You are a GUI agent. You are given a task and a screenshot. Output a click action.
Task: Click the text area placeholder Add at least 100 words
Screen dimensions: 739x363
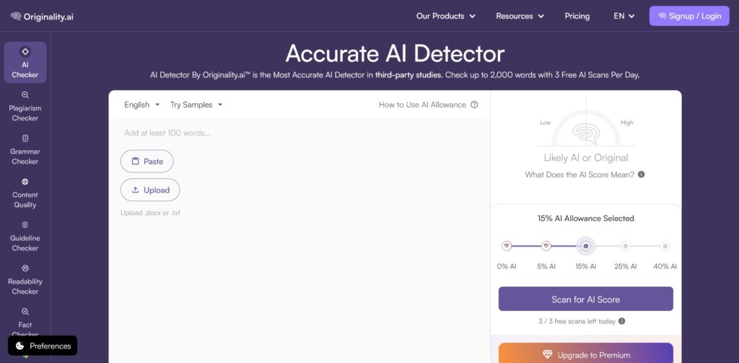167,133
